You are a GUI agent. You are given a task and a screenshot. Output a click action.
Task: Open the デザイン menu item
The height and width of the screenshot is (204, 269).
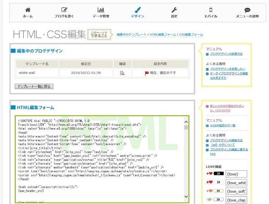coord(137,16)
